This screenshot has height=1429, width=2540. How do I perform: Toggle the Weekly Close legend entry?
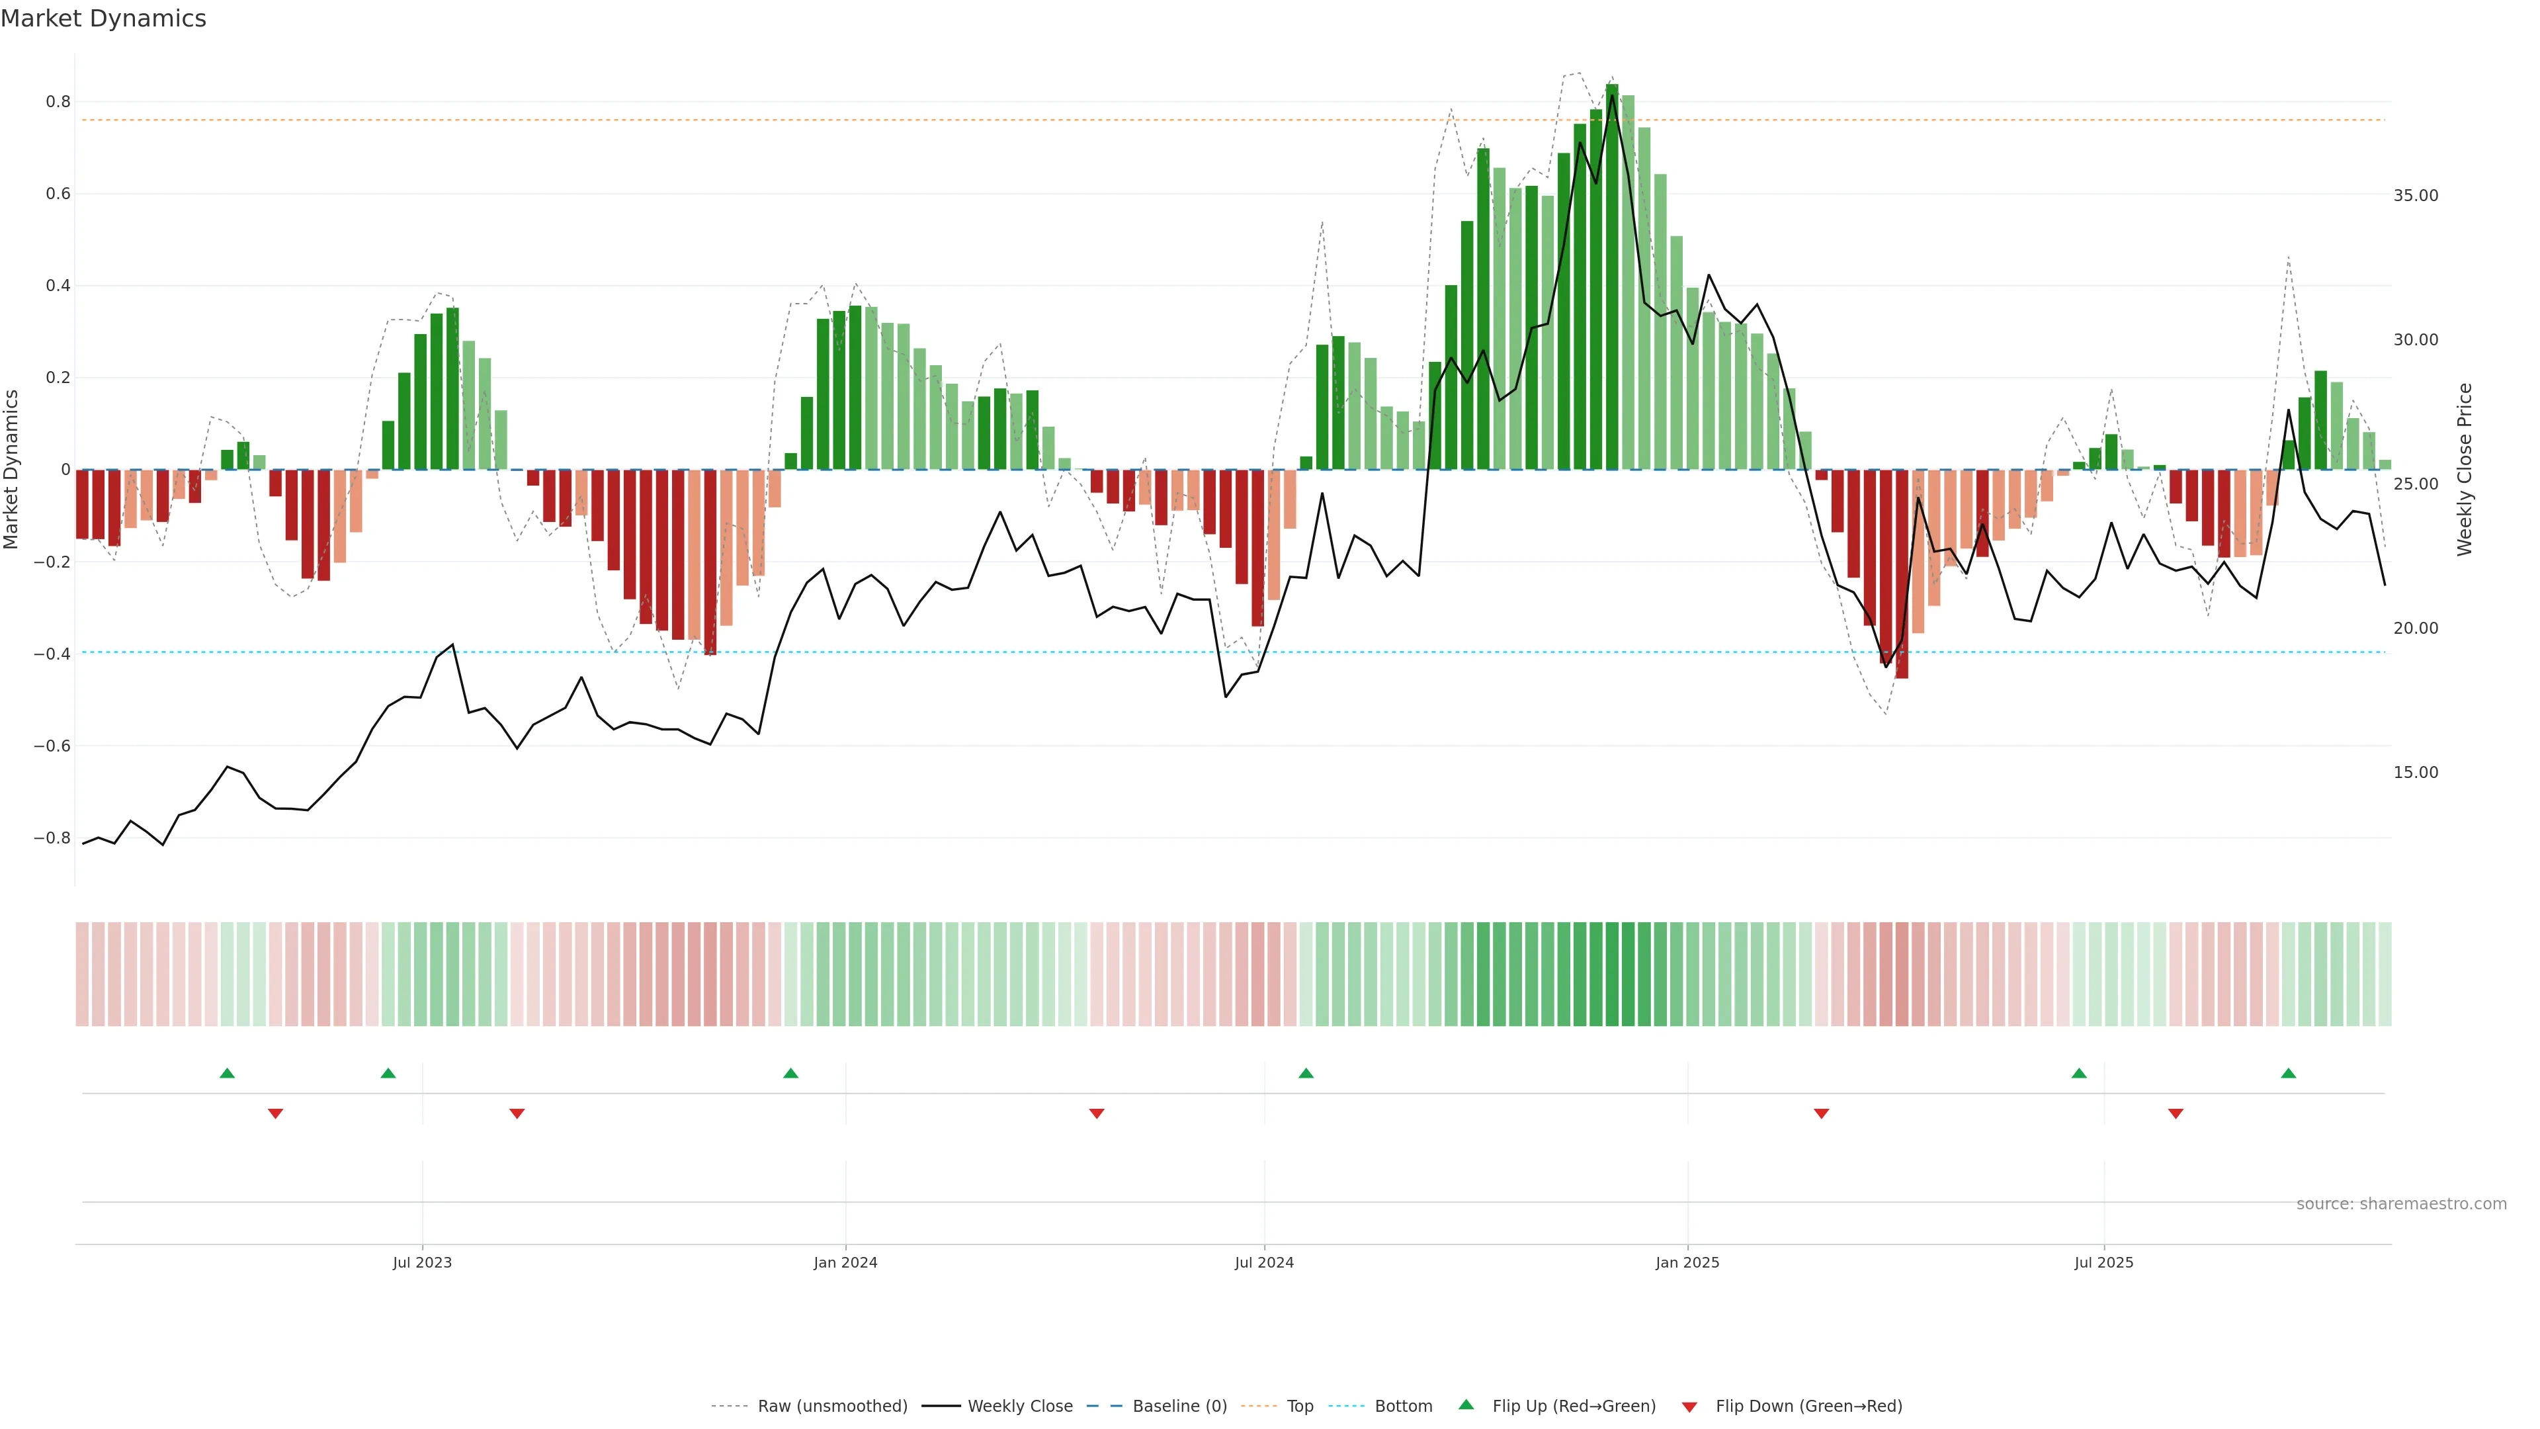pyautogui.click(x=1019, y=1407)
